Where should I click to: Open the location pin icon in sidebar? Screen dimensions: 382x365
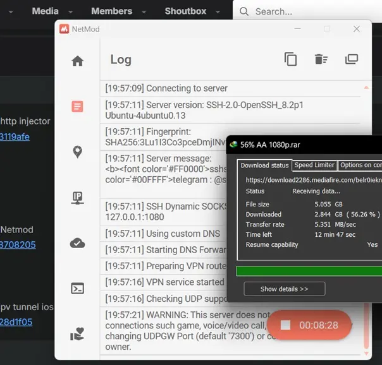[77, 152]
